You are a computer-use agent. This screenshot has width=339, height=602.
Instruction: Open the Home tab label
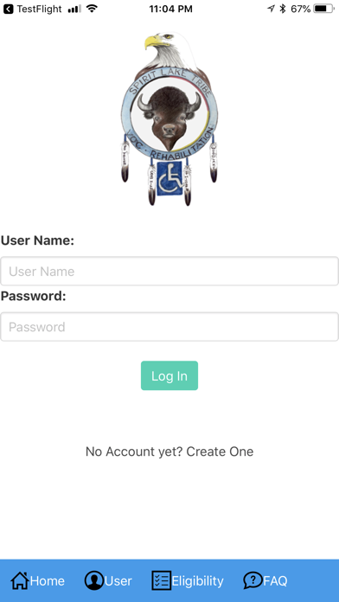48,581
